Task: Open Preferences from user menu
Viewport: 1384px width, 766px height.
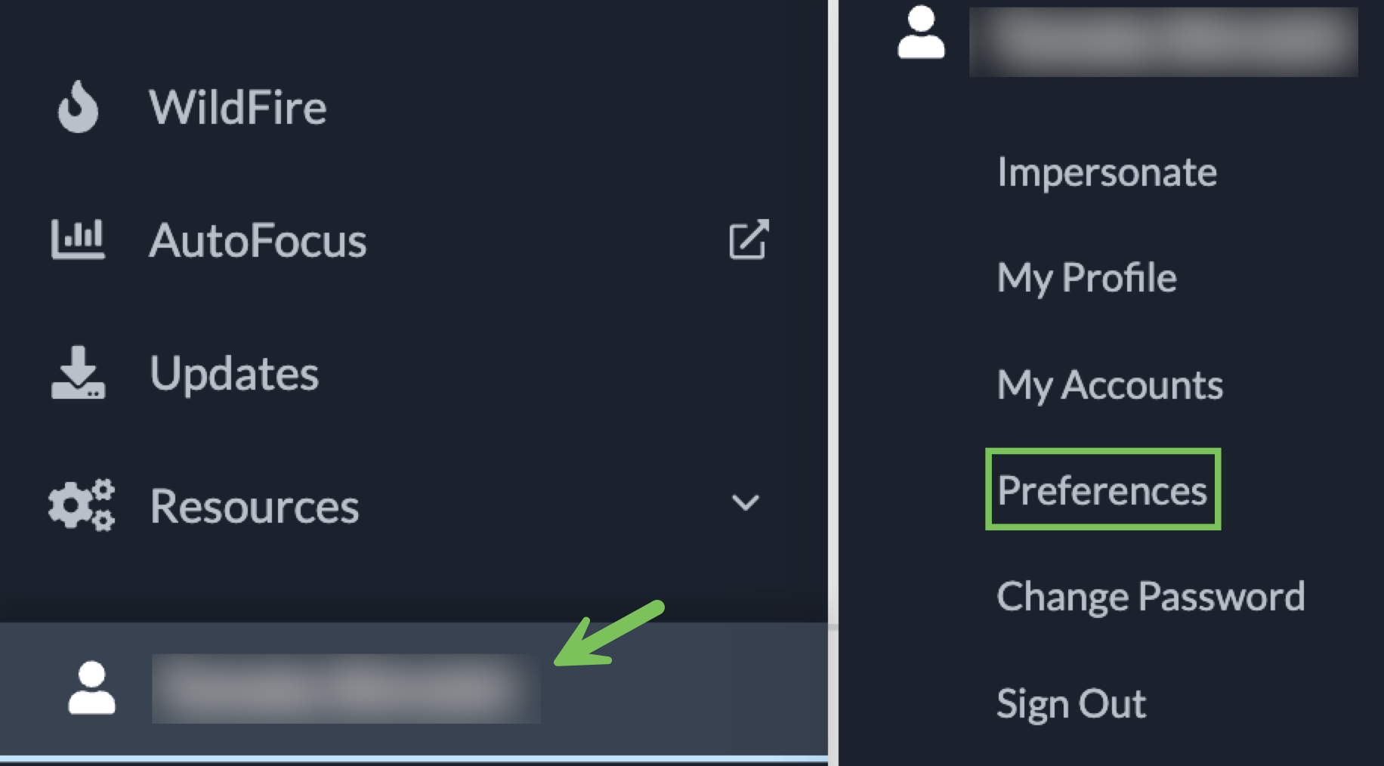Action: [x=1102, y=490]
